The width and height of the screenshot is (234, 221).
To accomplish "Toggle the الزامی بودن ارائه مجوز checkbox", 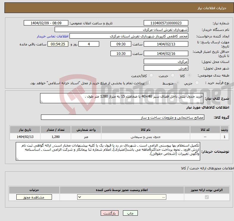I will point(207,197).
